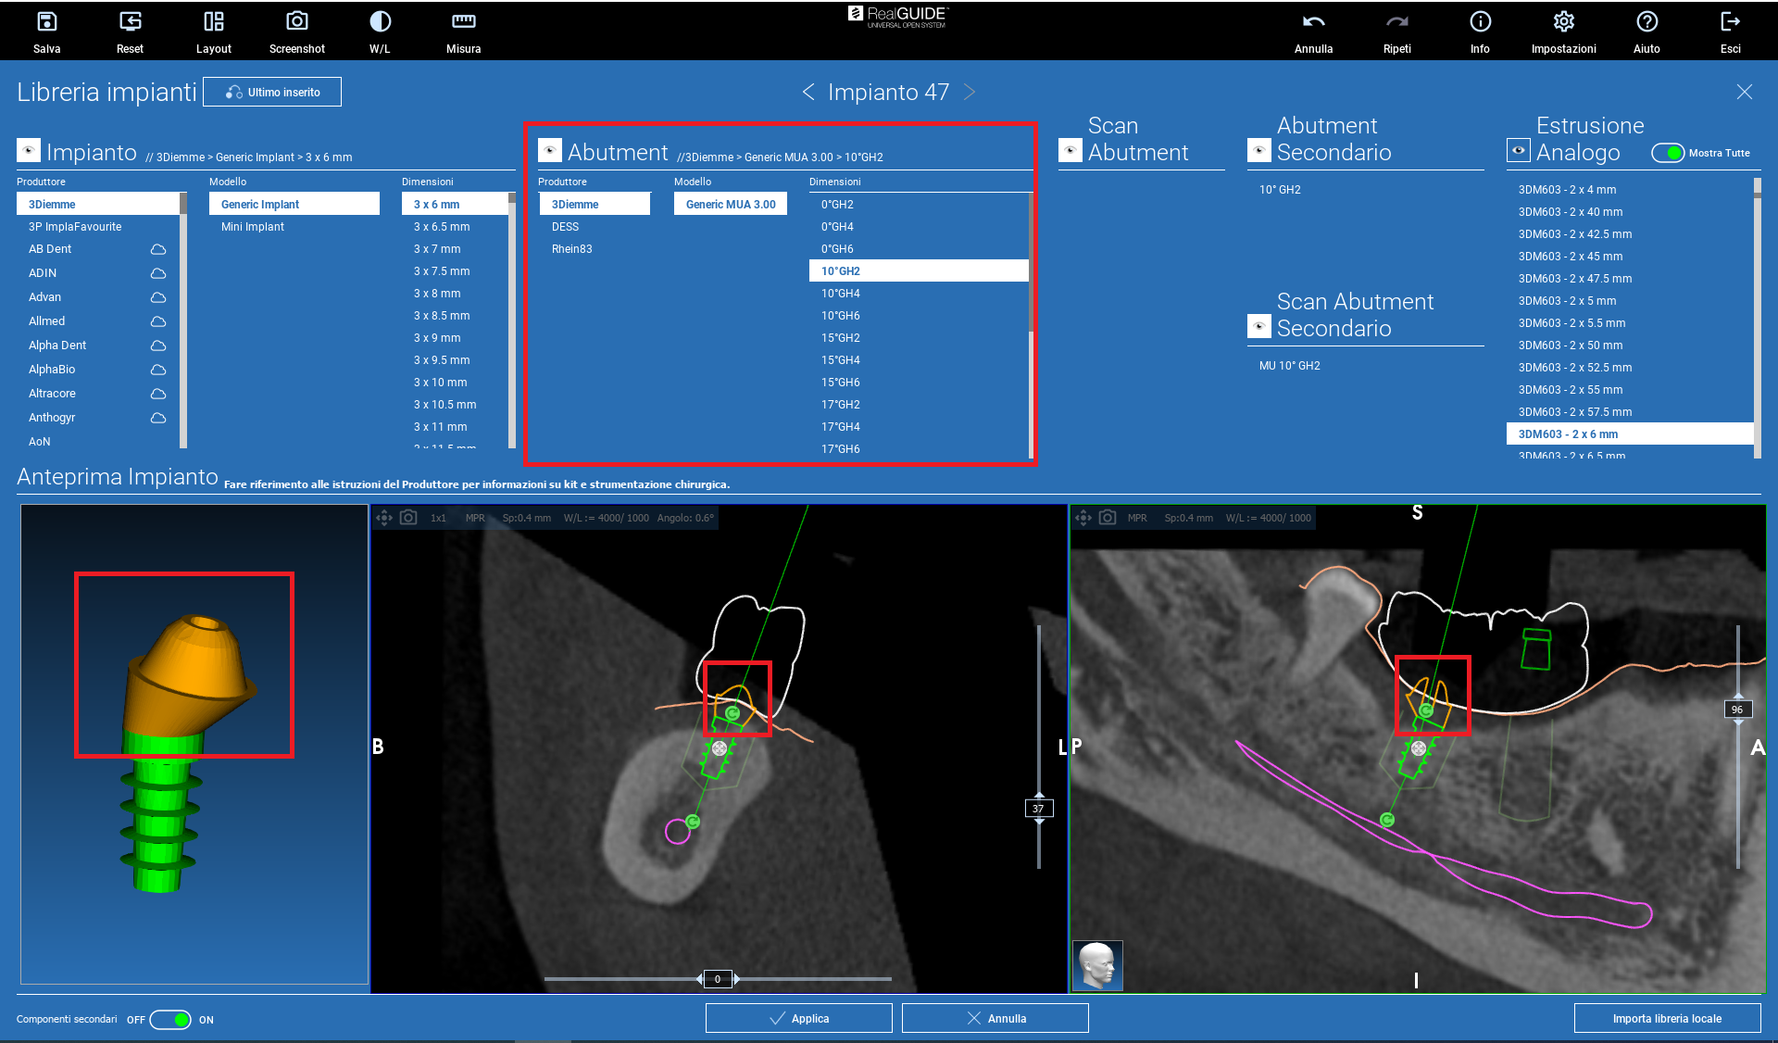Click Importa libreria locale button

(1667, 1018)
